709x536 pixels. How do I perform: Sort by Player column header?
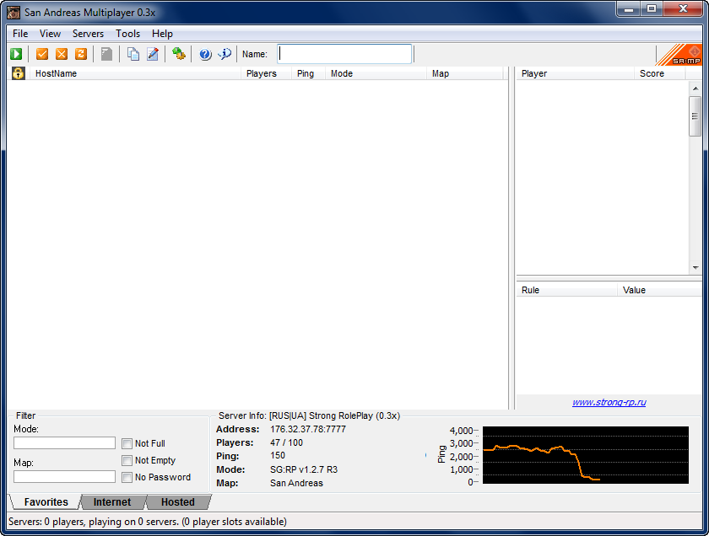point(575,73)
